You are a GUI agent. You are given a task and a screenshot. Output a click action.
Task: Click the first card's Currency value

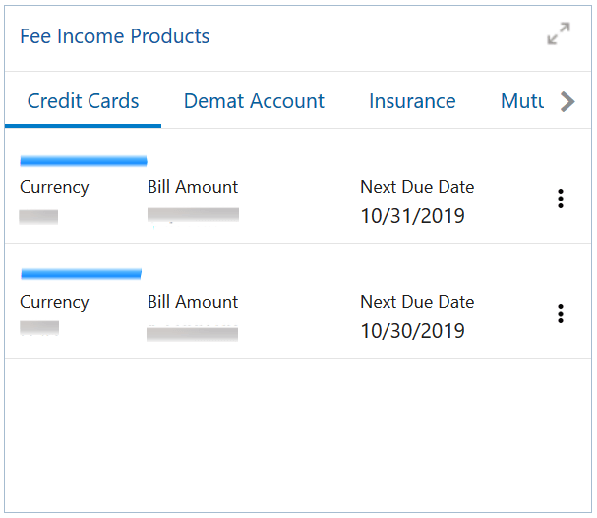click(x=38, y=217)
